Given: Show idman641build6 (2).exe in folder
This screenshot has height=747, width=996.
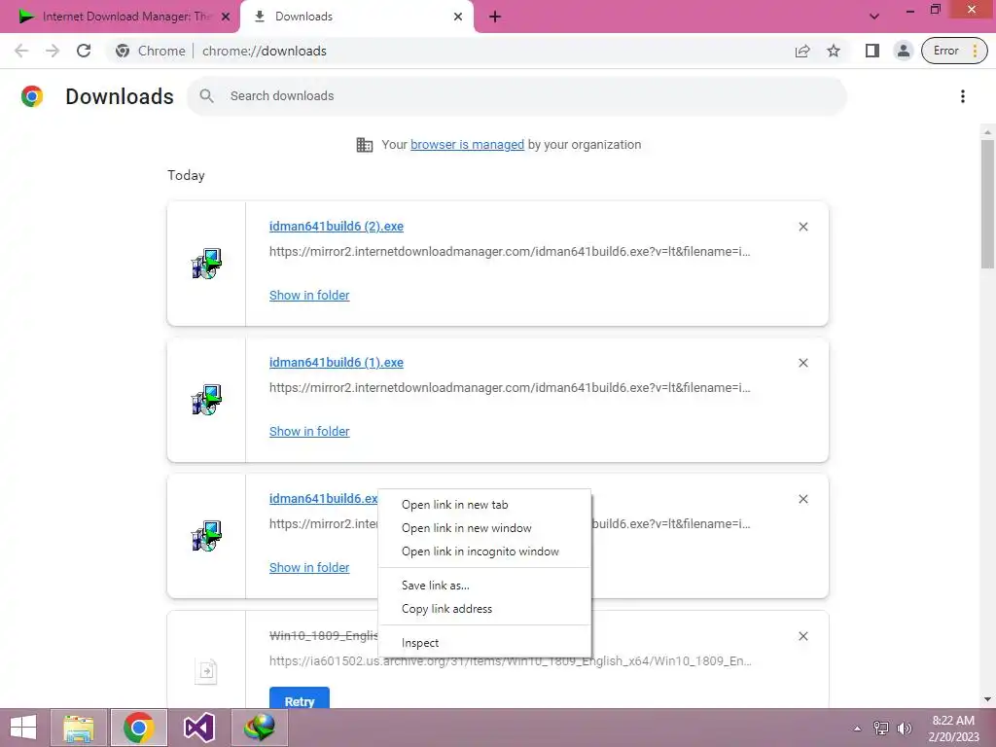Looking at the screenshot, I should point(309,296).
